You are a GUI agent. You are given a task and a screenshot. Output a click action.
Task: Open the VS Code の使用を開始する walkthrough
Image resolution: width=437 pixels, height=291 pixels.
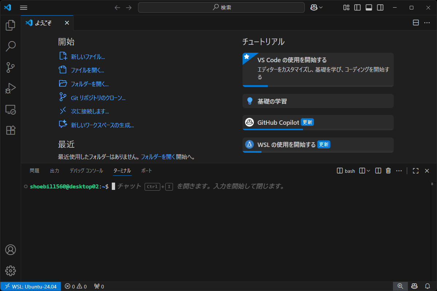click(318, 69)
